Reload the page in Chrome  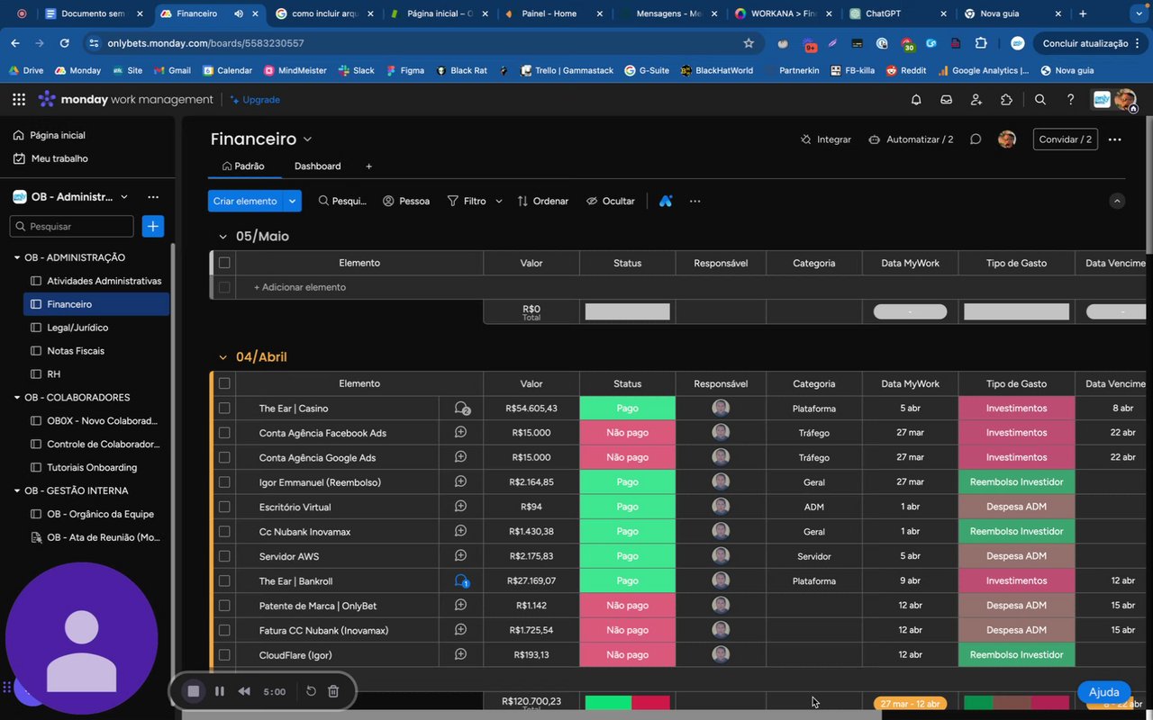tap(64, 43)
